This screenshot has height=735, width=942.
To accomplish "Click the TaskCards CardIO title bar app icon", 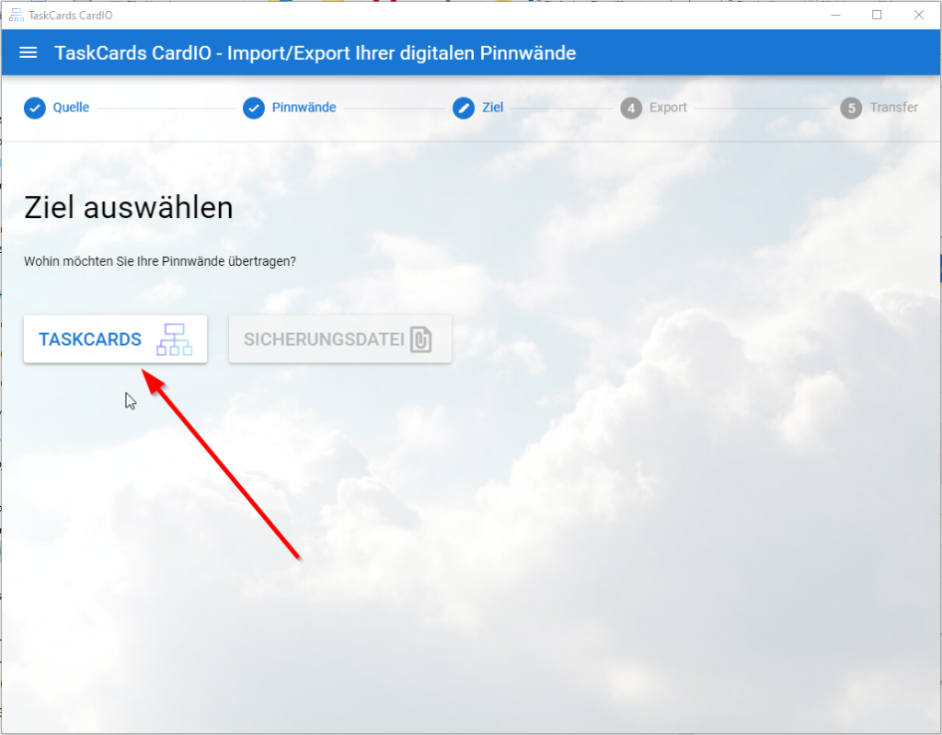I will (x=17, y=15).
